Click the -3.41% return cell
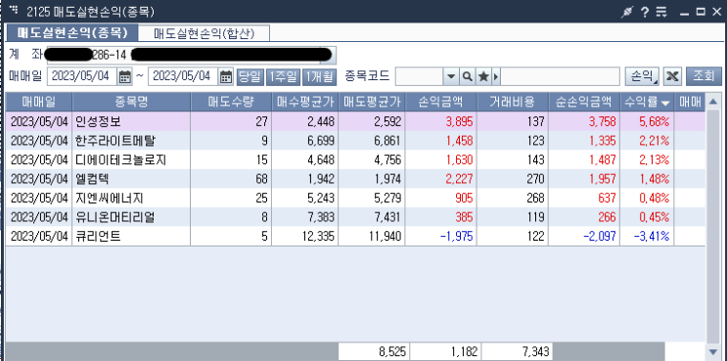Screen dimensions: 727x361 click(647, 236)
